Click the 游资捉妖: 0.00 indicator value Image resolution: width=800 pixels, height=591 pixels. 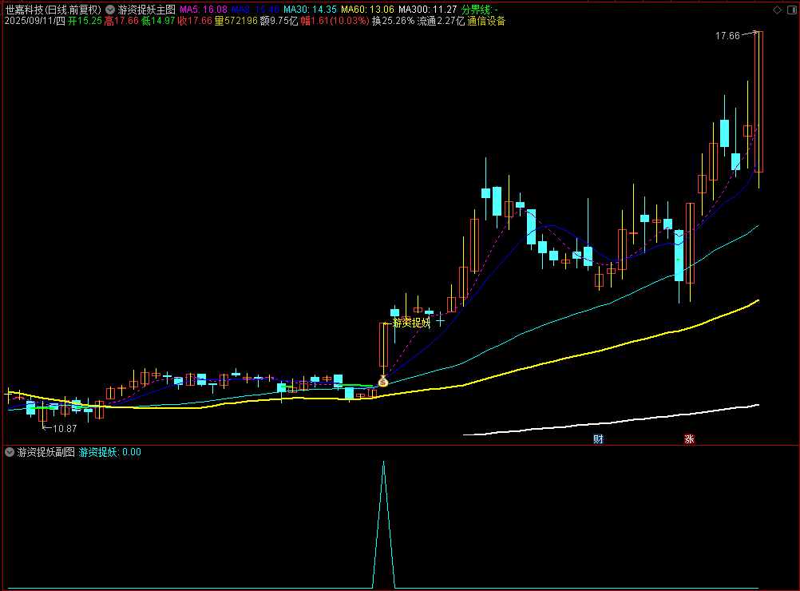point(109,452)
